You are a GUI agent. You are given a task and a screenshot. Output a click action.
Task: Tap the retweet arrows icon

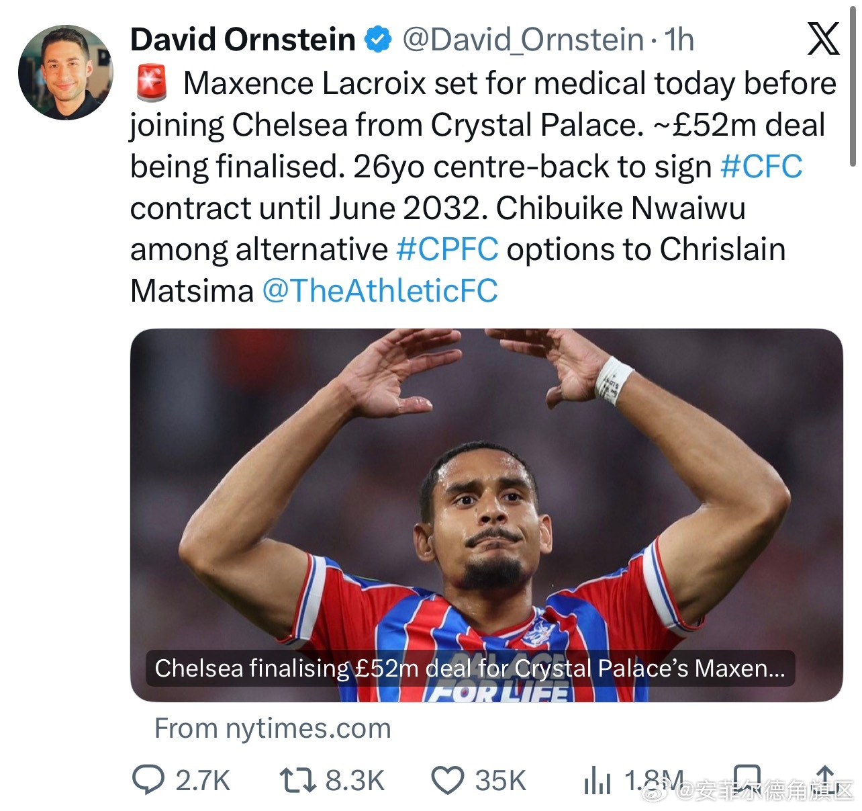tap(297, 781)
